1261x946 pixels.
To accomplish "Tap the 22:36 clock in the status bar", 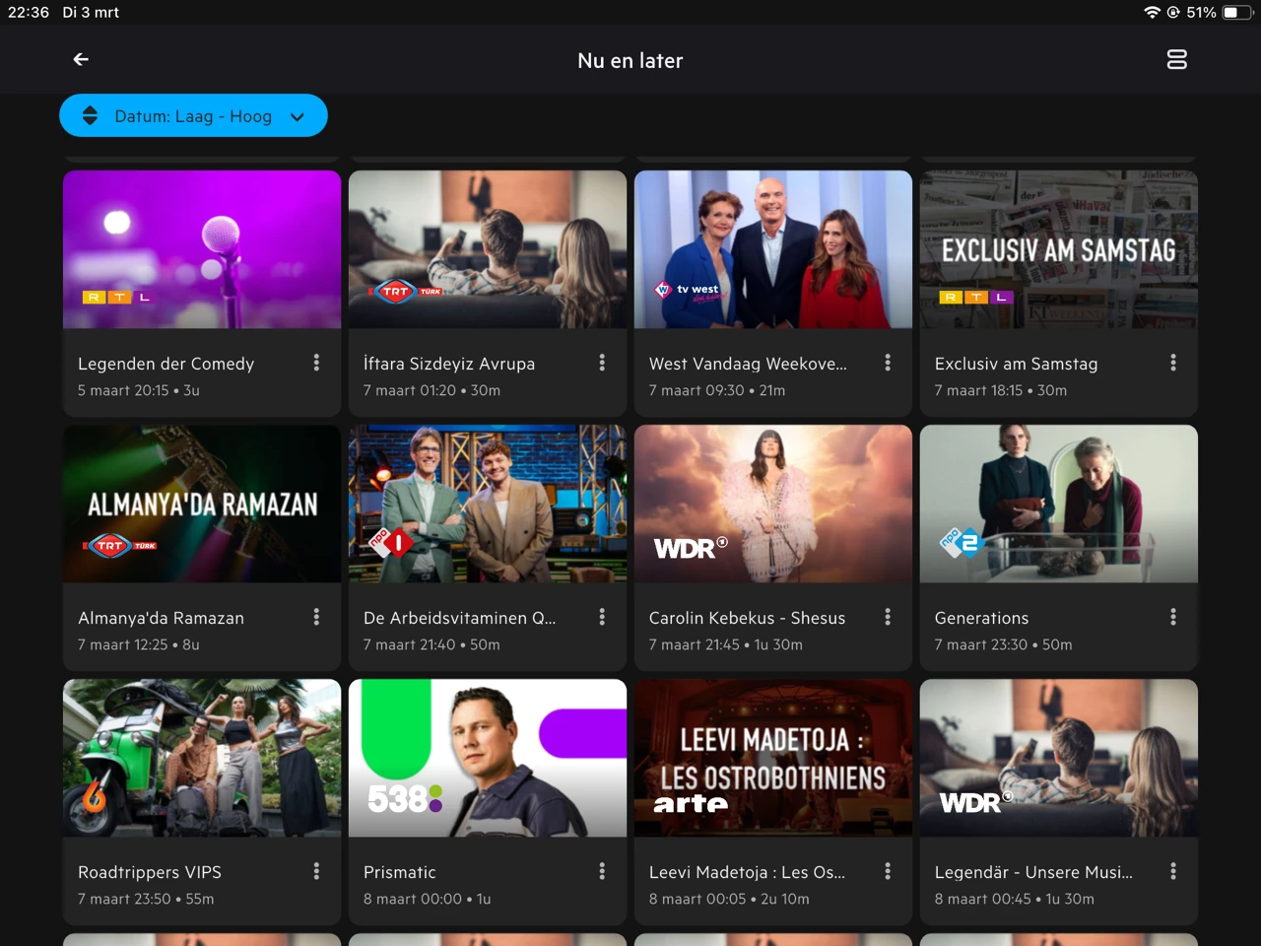I will 29,13.
